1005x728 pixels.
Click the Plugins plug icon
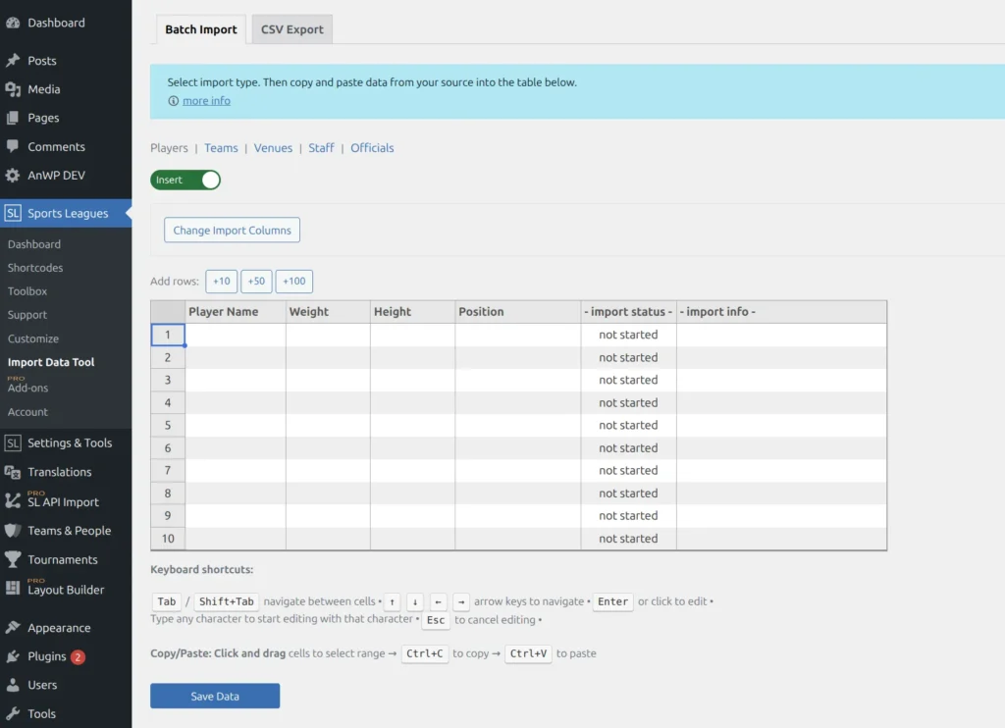pyautogui.click(x=13, y=656)
